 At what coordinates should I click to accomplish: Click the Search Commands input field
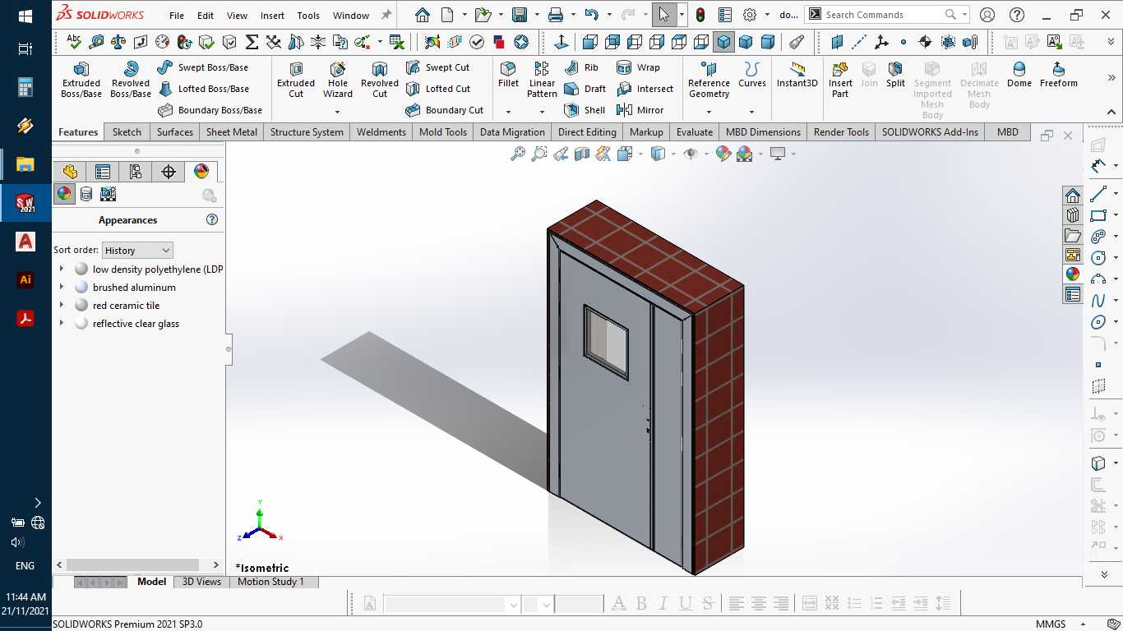[x=883, y=15]
